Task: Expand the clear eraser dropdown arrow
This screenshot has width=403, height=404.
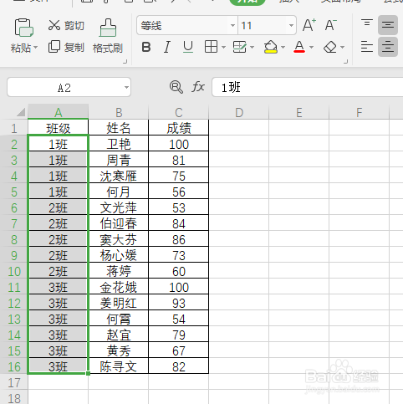Action: [342, 47]
